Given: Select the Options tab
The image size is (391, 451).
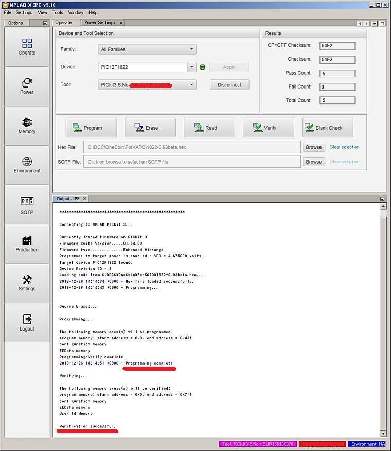Looking at the screenshot, I should [15, 23].
